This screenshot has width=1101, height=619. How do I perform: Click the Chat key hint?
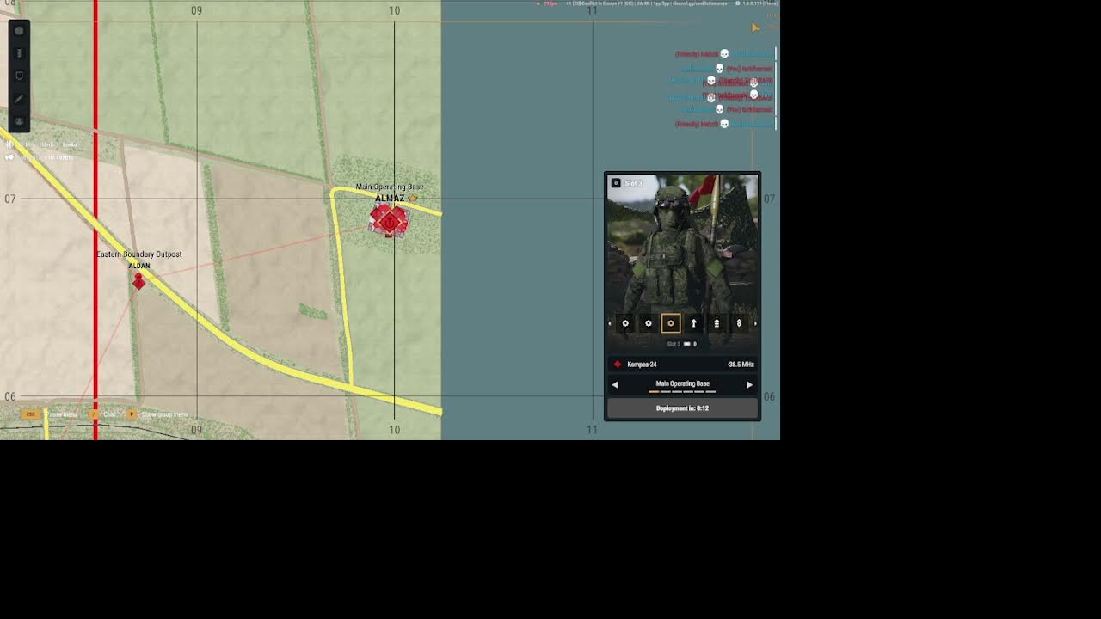(x=103, y=414)
